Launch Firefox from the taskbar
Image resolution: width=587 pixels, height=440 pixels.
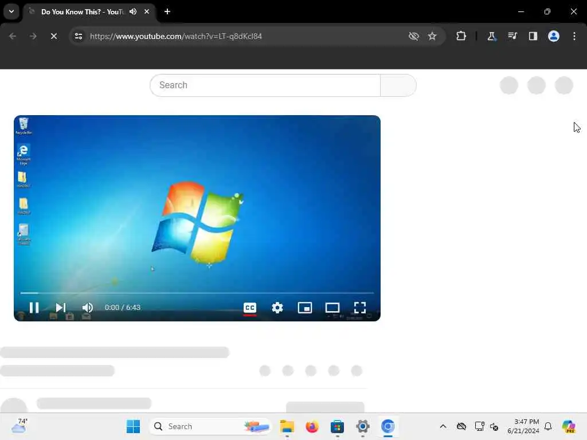[312, 426]
